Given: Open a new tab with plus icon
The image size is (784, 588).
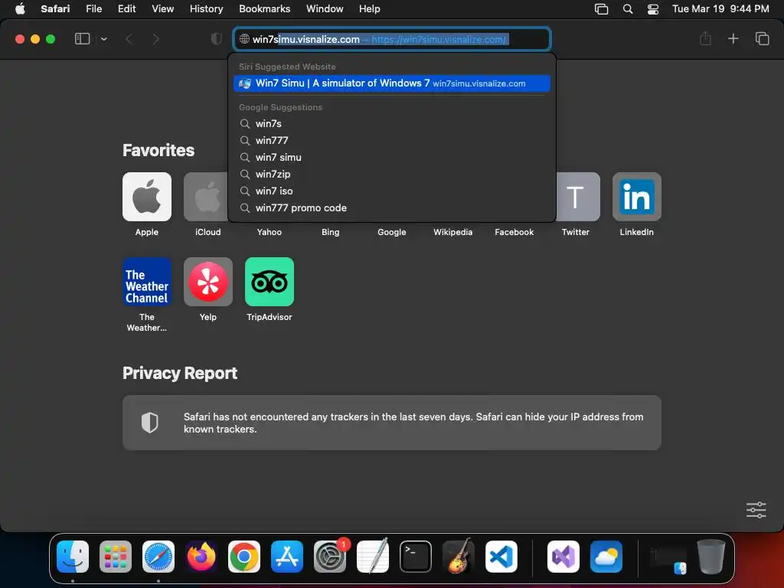Looking at the screenshot, I should (x=733, y=38).
